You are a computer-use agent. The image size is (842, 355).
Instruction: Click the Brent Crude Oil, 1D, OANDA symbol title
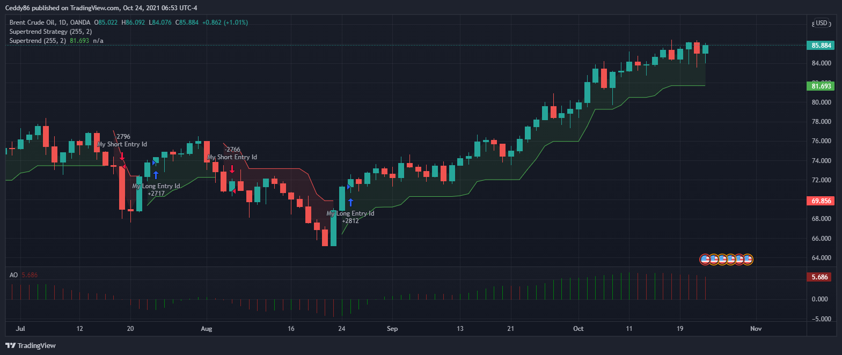[x=50, y=23]
